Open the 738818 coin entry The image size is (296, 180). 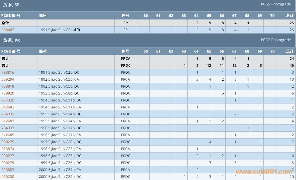coord(8,86)
